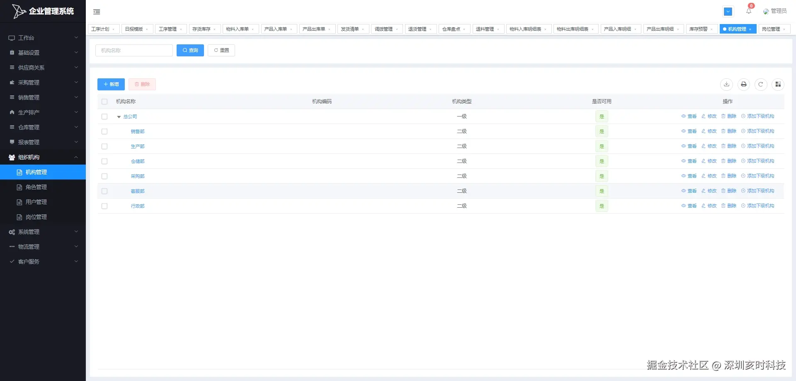The image size is (796, 381).
Task: Collapse the 组织机构 sidebar menu
Action: tap(43, 157)
